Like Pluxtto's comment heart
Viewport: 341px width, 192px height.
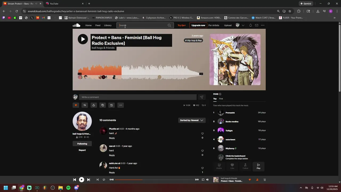pos(202,134)
